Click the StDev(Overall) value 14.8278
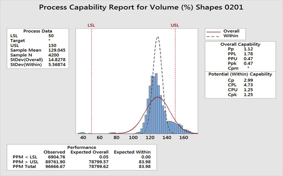The height and width of the screenshot is (176, 283). 56,60
